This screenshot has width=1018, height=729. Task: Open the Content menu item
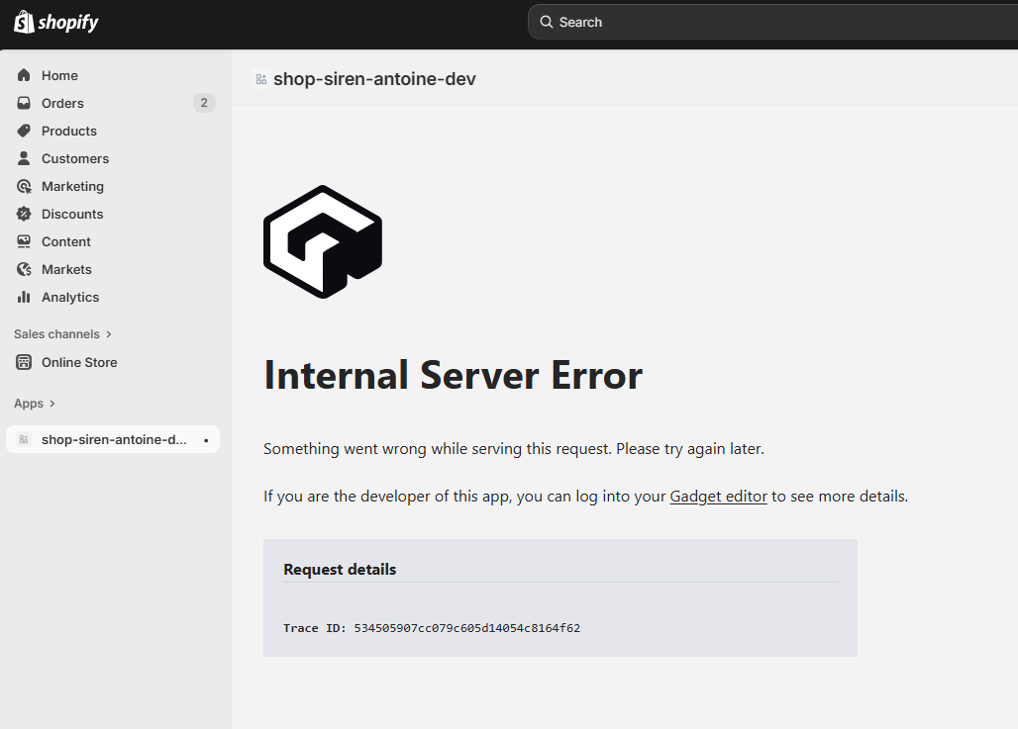click(x=65, y=241)
